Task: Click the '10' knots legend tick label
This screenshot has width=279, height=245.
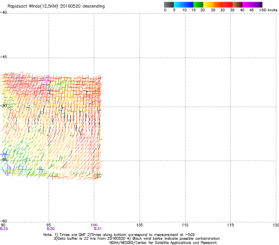Action: pyautogui.click(x=184, y=10)
